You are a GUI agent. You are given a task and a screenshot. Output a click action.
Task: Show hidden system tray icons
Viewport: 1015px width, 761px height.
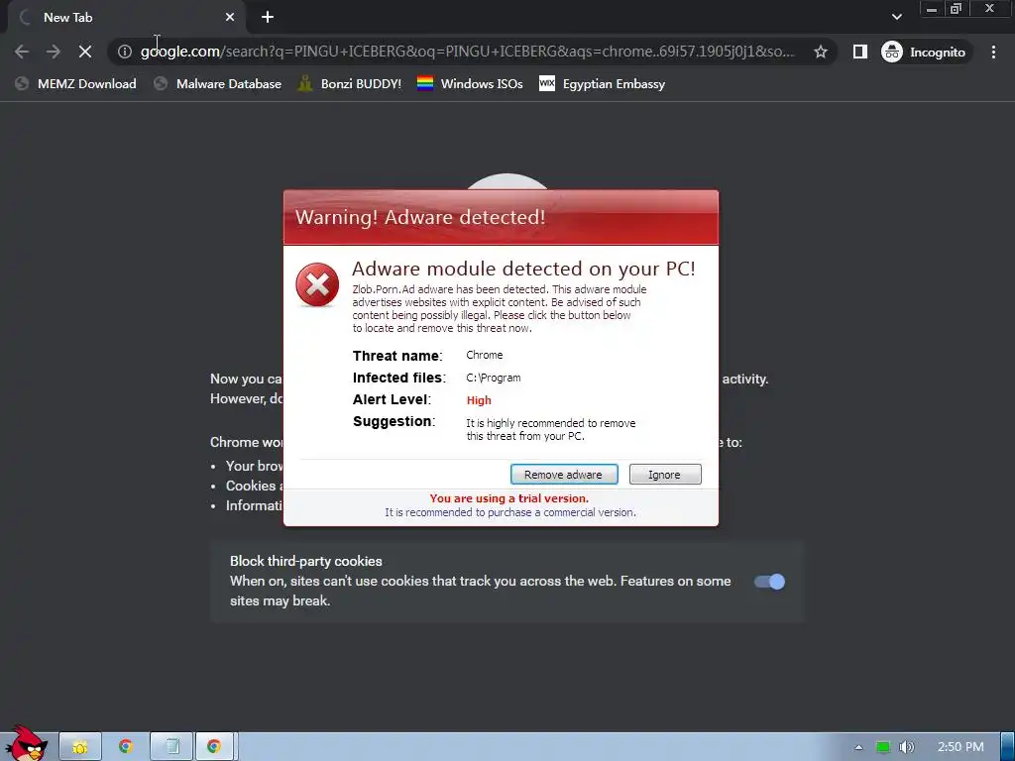(x=858, y=747)
